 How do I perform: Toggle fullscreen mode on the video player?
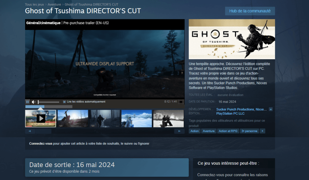click(x=181, y=102)
